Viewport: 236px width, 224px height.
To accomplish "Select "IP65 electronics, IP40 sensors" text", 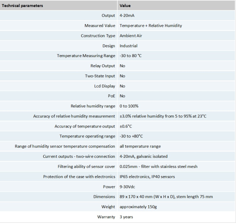I will (x=147, y=177).
